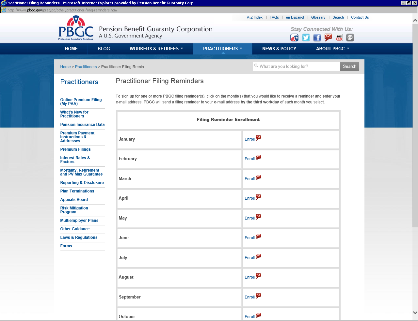
Task: Open the FAQs link
Action: 274,18
